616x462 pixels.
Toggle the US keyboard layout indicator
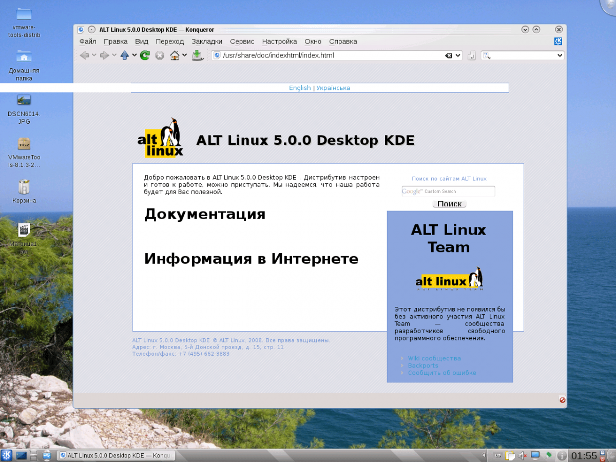[x=497, y=455]
